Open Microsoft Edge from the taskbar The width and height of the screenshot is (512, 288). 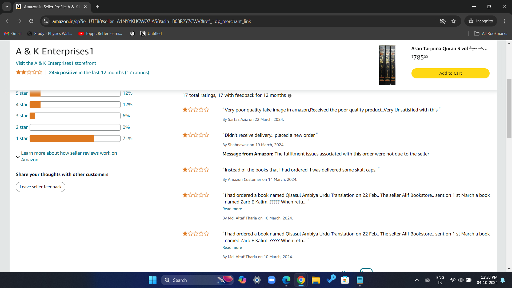click(x=286, y=280)
